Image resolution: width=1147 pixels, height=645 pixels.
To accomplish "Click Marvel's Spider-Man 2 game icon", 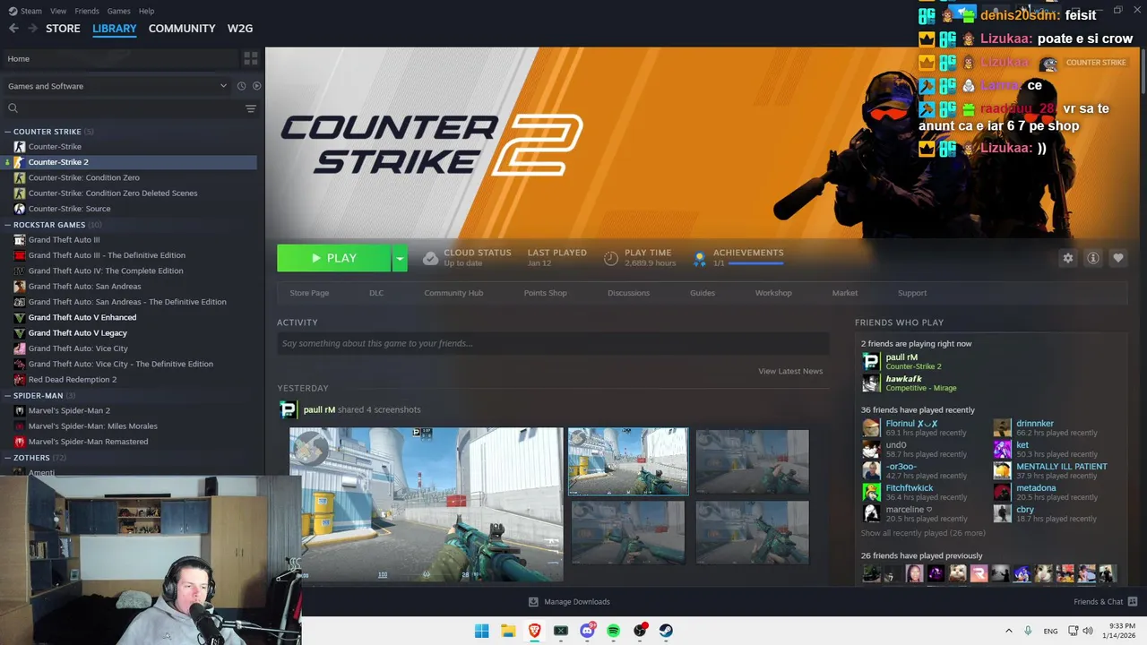I will pos(20,410).
